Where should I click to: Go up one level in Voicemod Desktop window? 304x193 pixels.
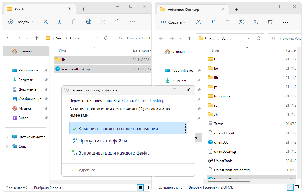click(x=189, y=38)
